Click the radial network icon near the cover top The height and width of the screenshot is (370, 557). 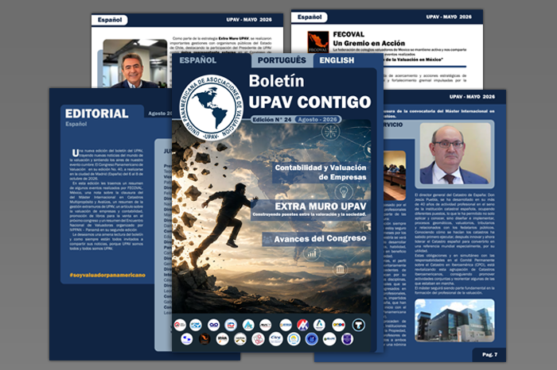pos(330,132)
